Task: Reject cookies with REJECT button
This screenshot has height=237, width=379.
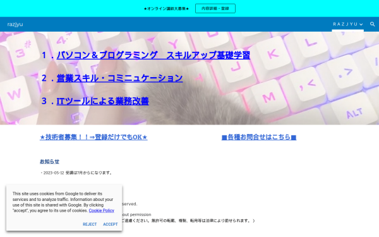Action: coord(90,224)
